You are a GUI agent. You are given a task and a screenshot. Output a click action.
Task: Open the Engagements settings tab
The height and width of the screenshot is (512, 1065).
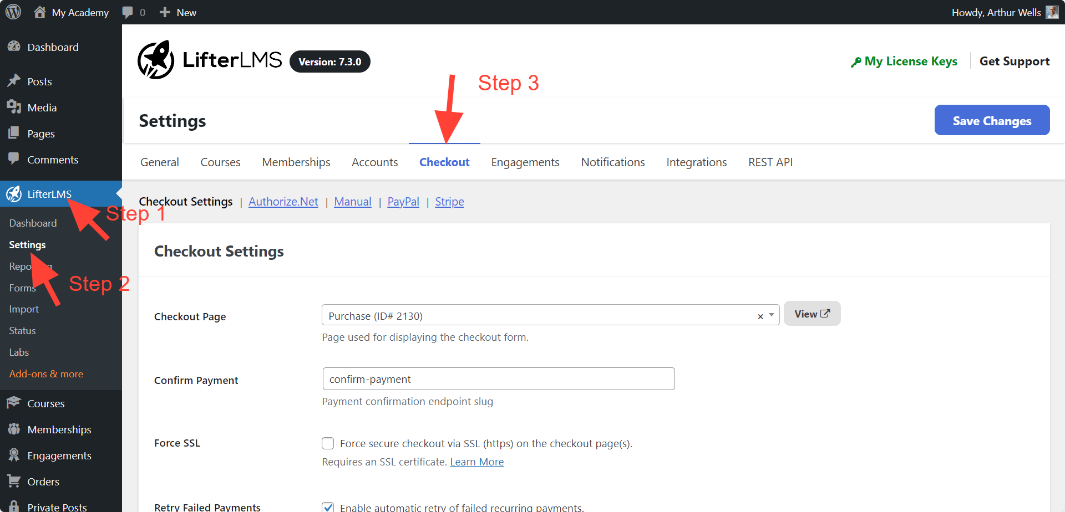click(525, 162)
